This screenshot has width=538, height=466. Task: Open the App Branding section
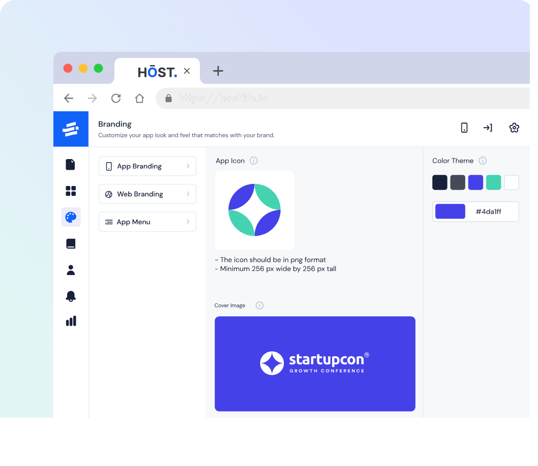[147, 166]
